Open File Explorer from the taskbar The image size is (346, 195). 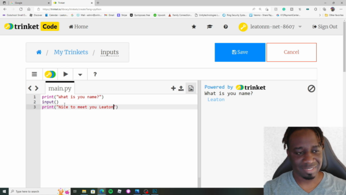(84, 191)
